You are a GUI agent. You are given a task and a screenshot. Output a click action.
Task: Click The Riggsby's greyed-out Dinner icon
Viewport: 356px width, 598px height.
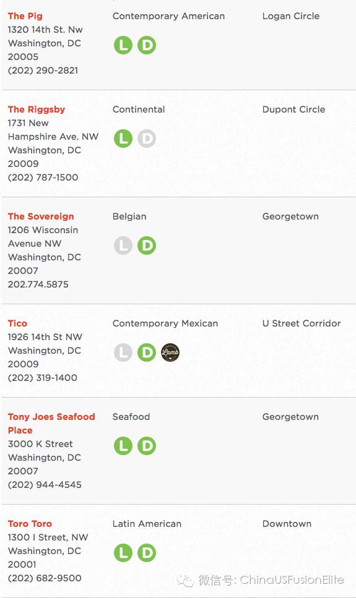tap(147, 139)
